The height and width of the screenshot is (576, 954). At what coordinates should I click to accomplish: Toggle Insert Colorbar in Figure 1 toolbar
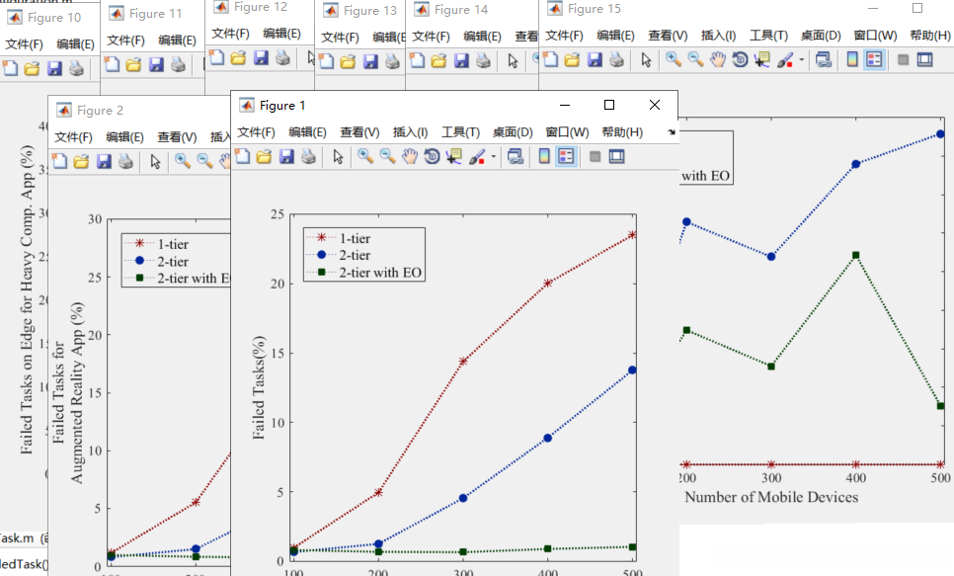544,156
